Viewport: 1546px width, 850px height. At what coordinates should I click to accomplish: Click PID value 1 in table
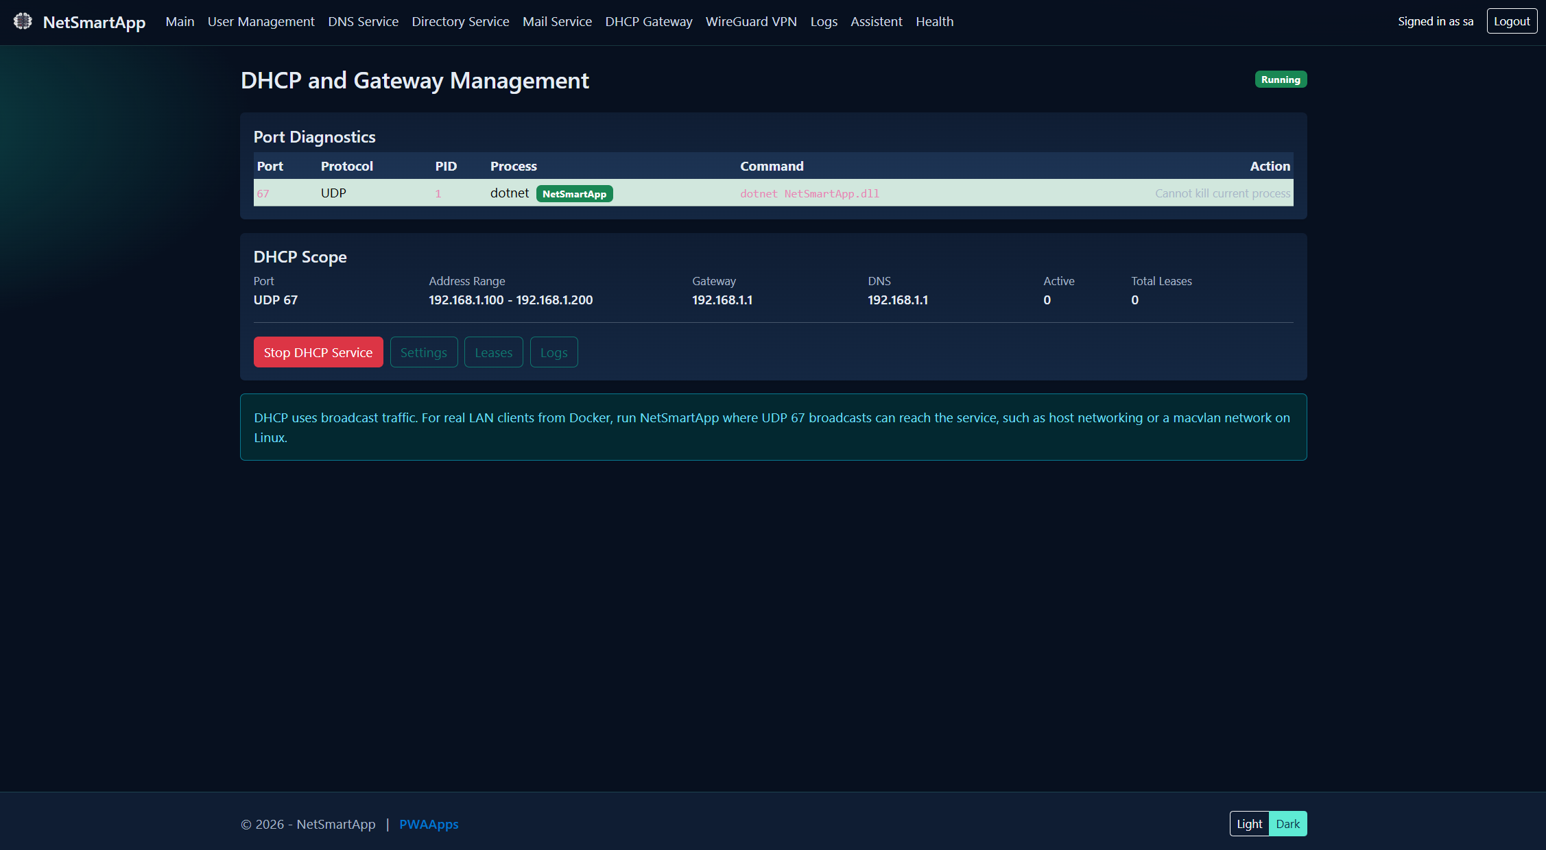[438, 194]
